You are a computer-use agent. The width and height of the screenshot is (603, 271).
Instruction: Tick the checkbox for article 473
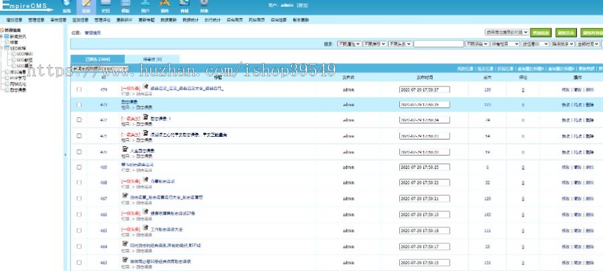pos(79,105)
